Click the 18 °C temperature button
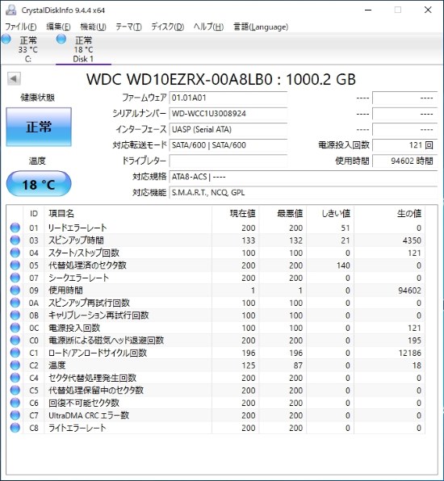 39,184
